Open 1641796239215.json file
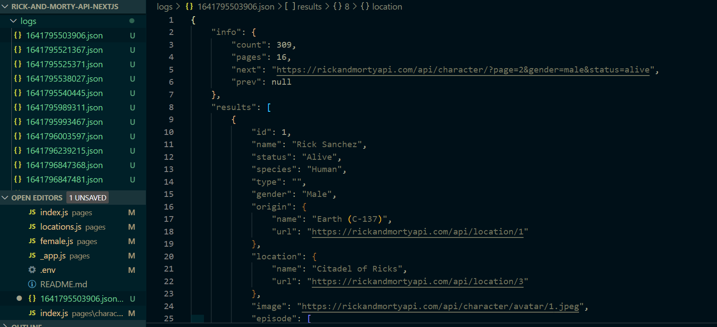 point(64,151)
